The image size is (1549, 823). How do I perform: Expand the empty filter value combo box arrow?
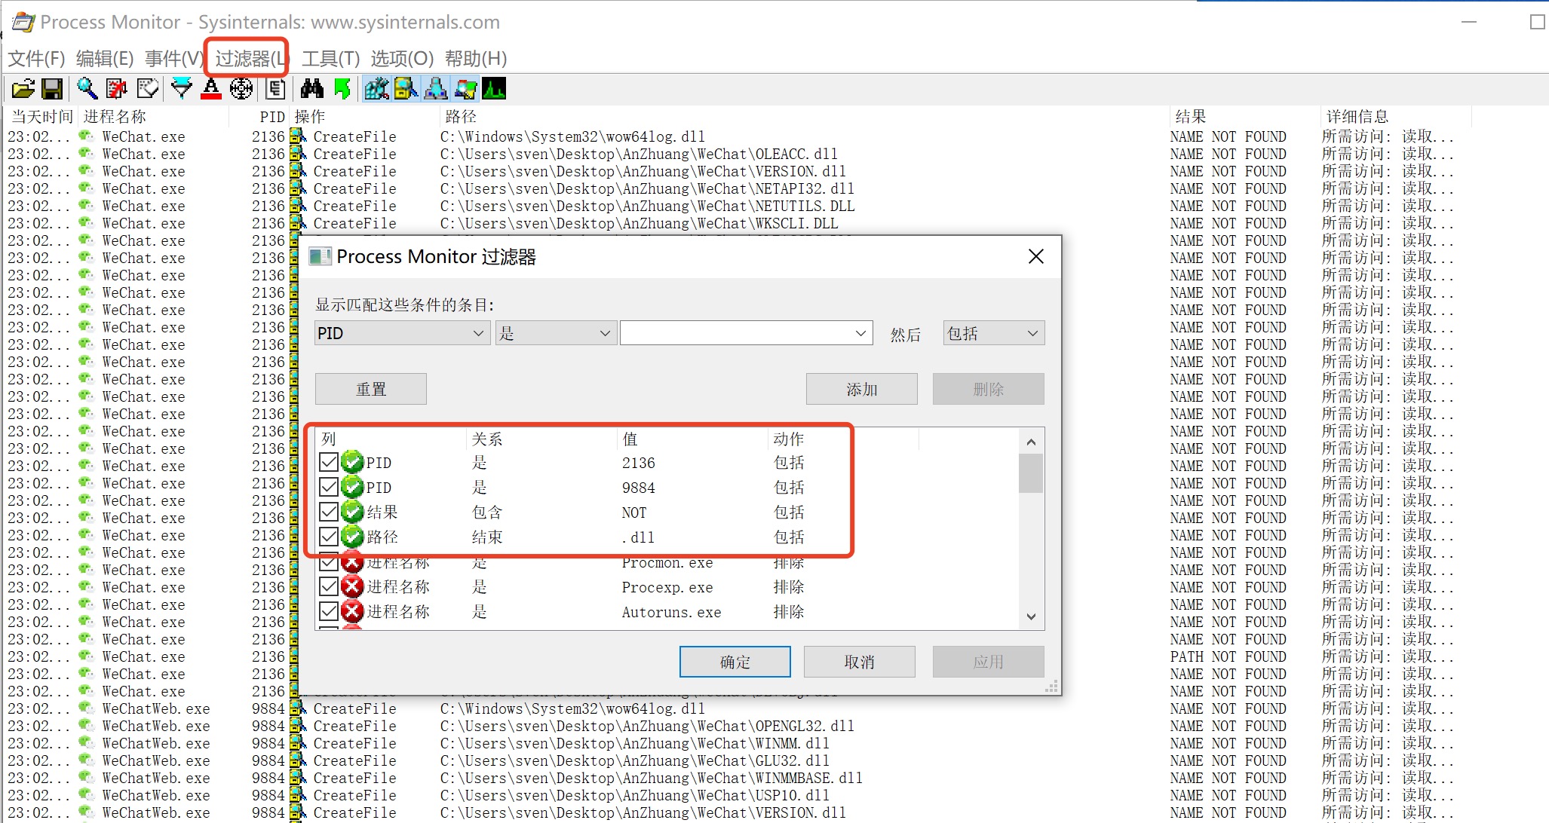point(860,333)
